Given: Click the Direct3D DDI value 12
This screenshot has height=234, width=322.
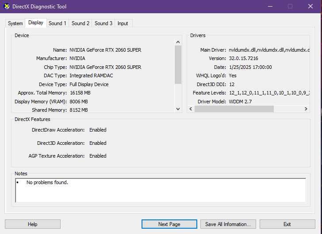Looking at the screenshot, I should (x=232, y=84).
